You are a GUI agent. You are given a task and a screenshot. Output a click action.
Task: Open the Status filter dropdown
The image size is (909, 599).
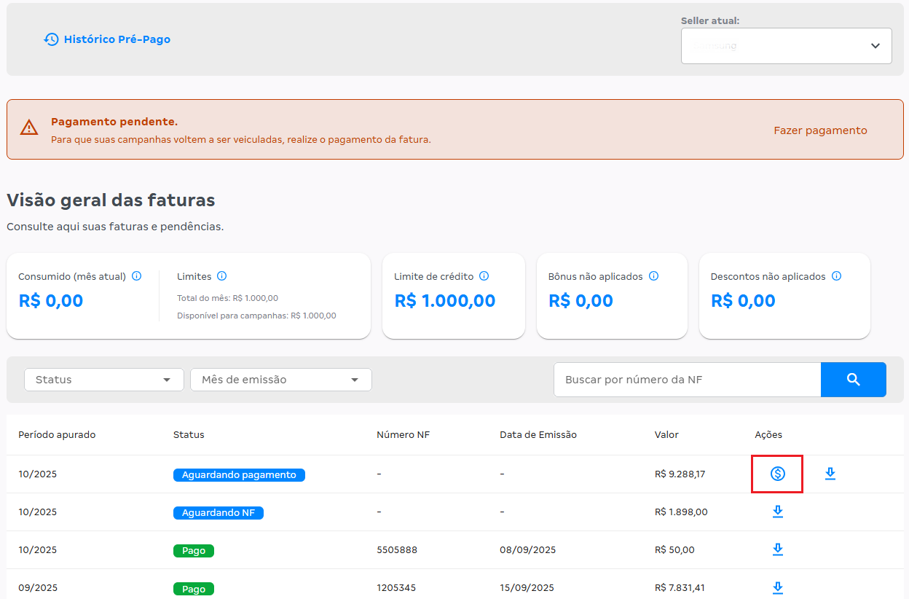(103, 380)
